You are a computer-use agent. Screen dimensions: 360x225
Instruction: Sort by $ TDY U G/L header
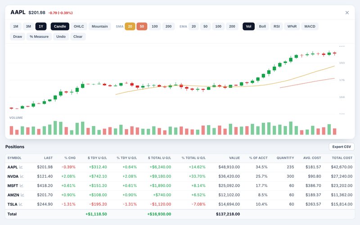point(97,158)
